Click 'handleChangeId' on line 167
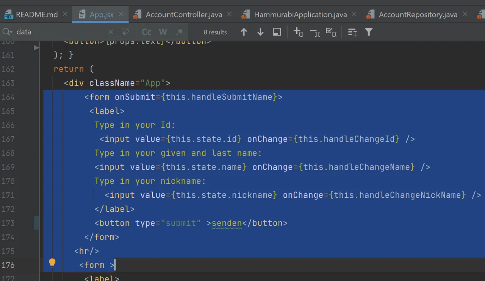This screenshot has height=281, width=485. coord(359,139)
